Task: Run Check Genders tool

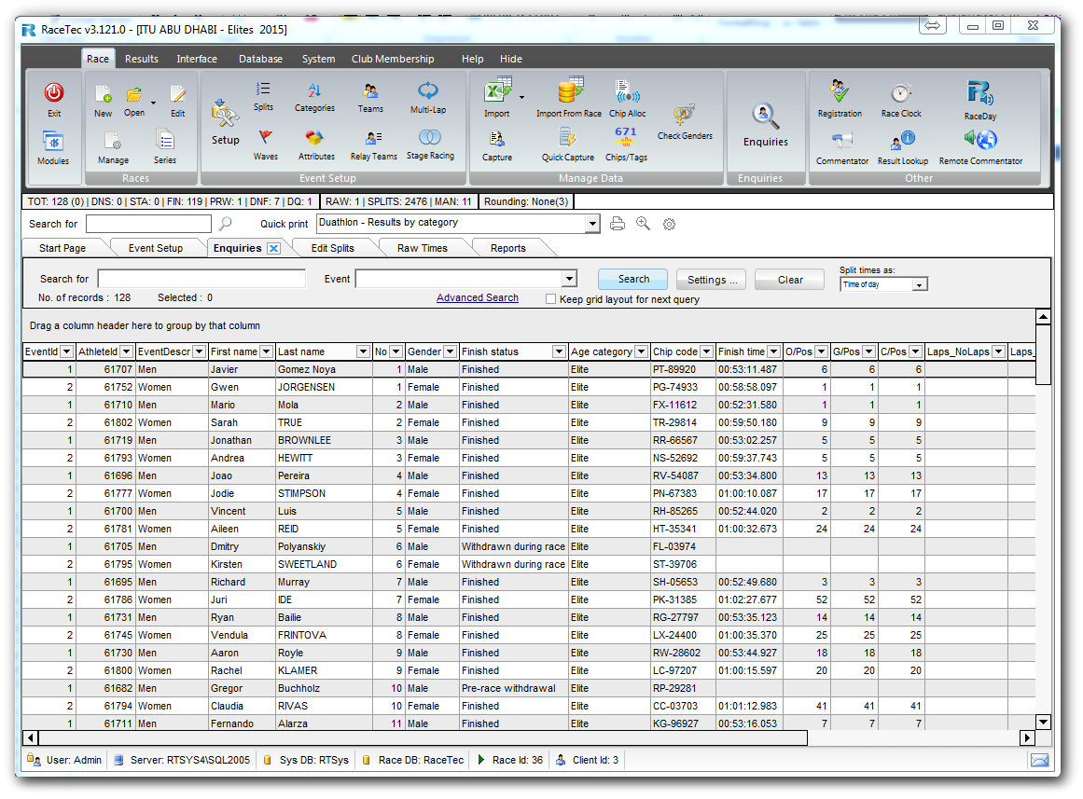Action: click(x=684, y=115)
